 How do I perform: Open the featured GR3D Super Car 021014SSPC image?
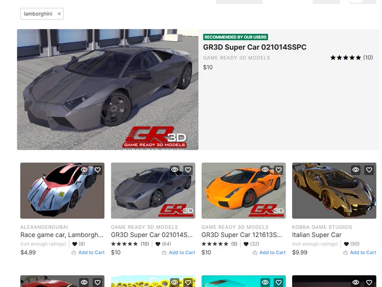108,89
